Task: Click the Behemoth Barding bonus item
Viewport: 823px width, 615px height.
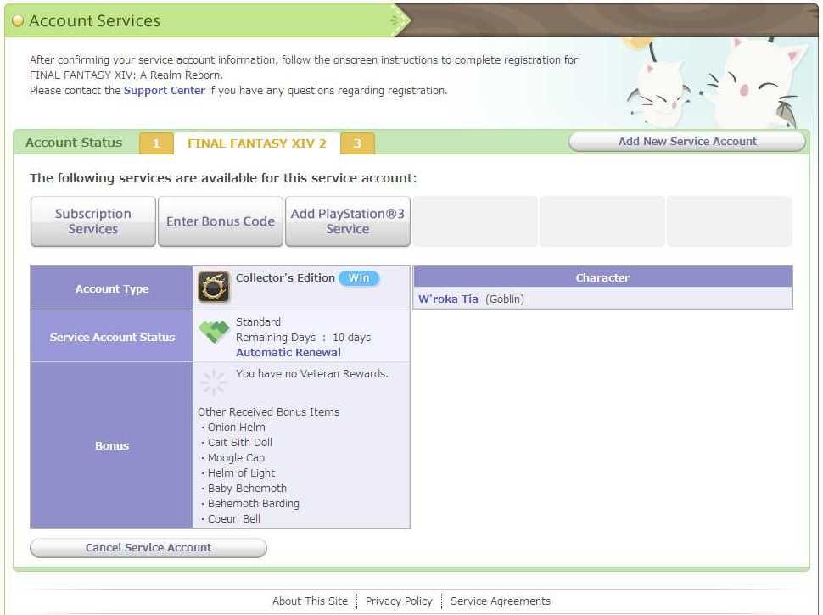Action: [254, 504]
